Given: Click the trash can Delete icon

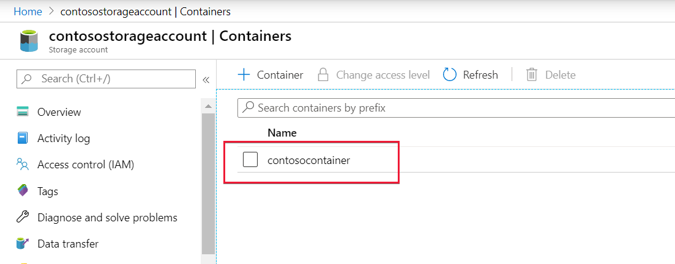Looking at the screenshot, I should tap(532, 75).
